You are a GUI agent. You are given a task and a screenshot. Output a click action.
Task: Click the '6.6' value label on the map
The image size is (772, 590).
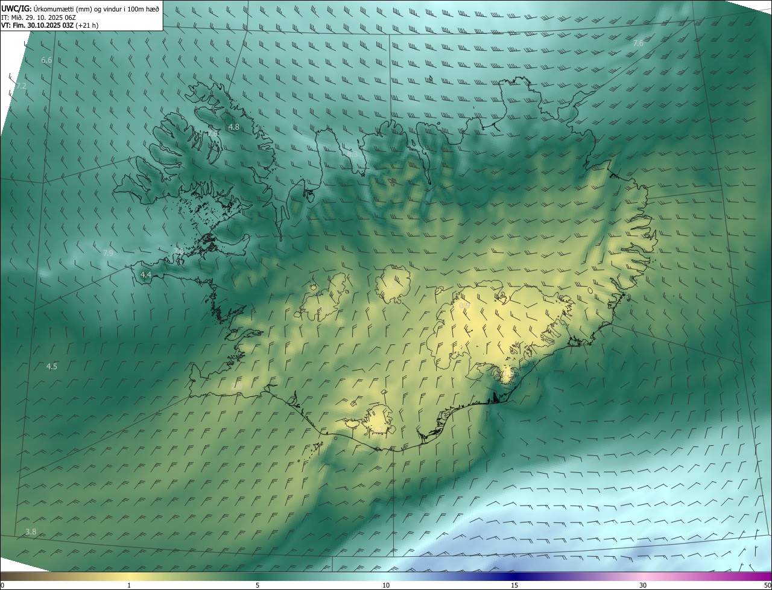pos(46,60)
